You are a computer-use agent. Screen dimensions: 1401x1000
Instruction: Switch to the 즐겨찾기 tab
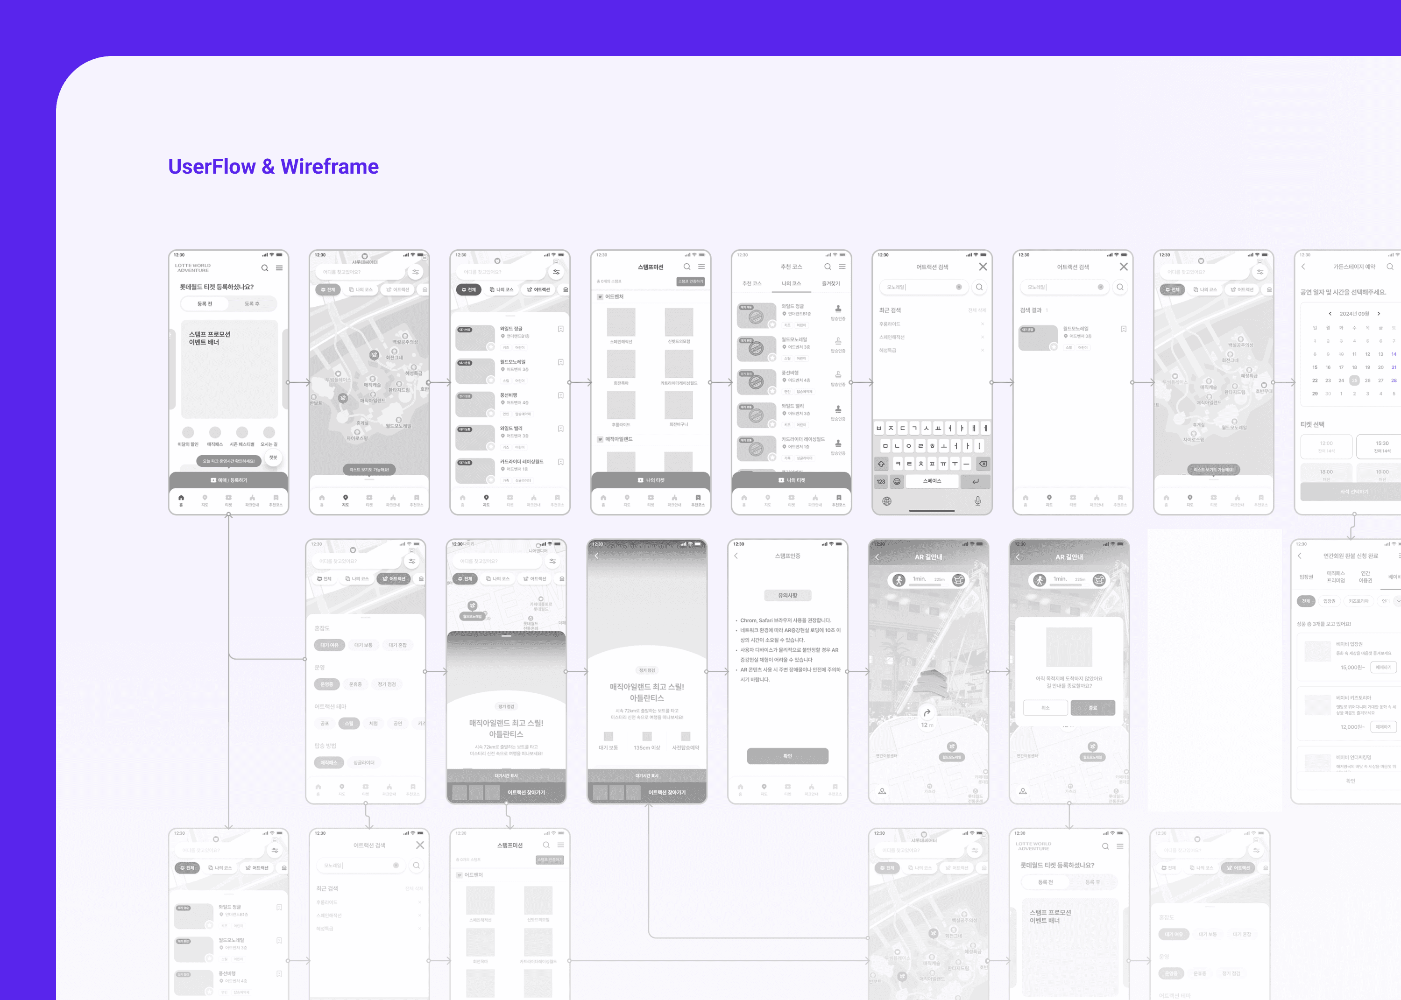[830, 283]
